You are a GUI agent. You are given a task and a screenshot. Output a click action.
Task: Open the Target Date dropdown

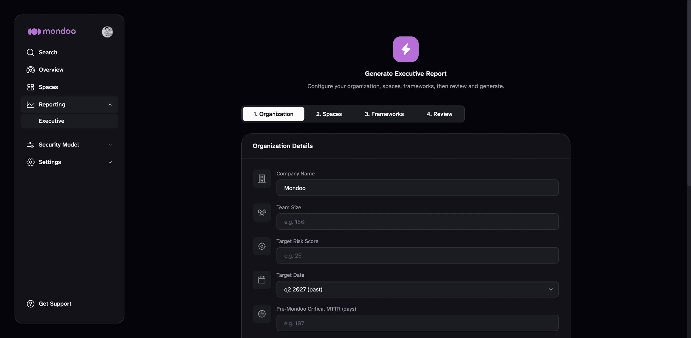click(417, 289)
